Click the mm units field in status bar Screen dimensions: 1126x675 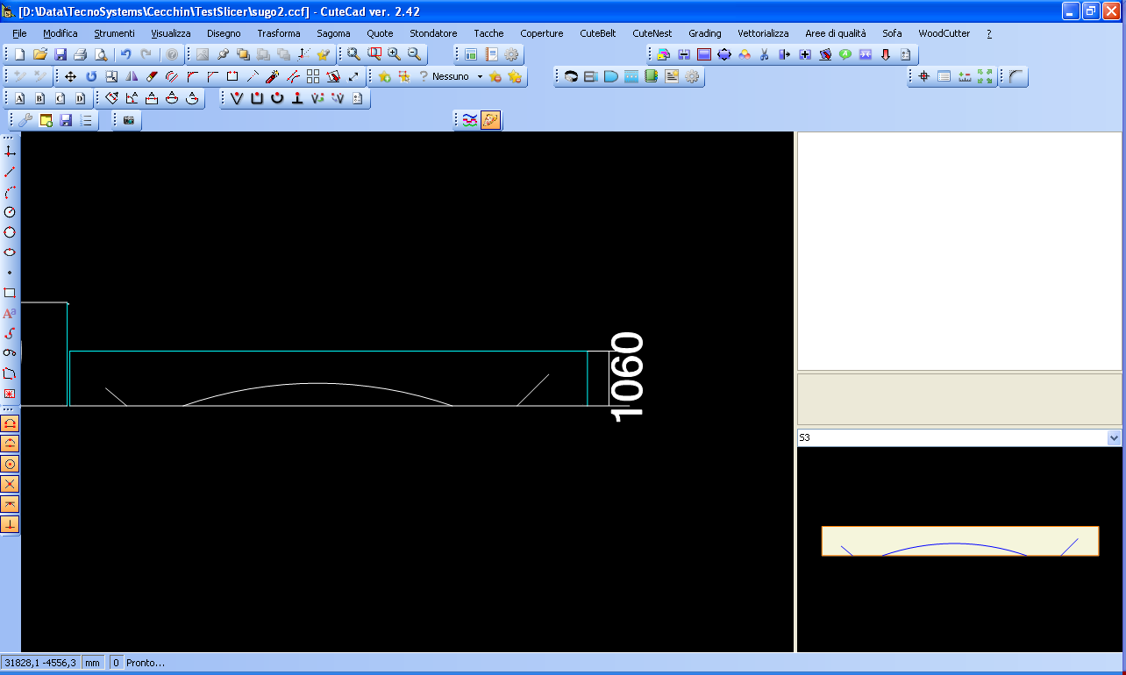(x=92, y=663)
